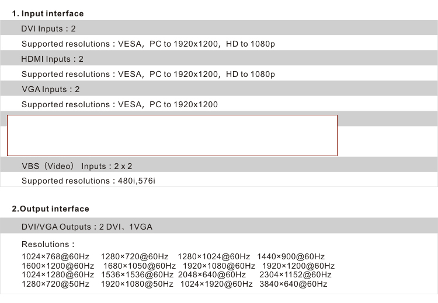Click the "480i,576i" supported resolutions line

(x=88, y=181)
